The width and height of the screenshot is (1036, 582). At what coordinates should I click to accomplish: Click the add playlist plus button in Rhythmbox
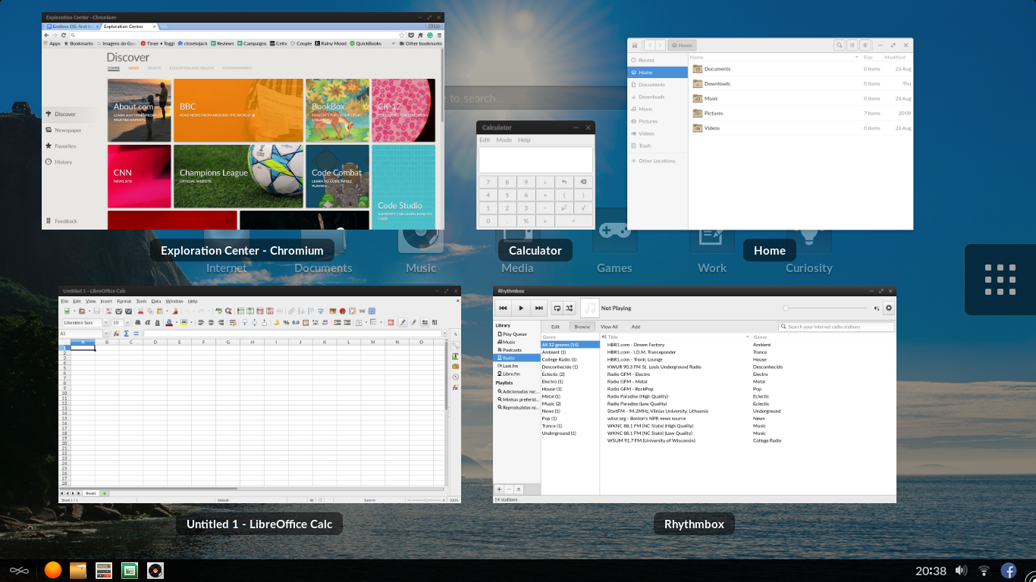point(499,490)
